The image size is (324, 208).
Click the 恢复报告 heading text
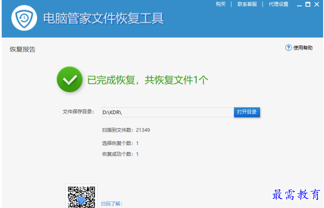tap(23, 49)
